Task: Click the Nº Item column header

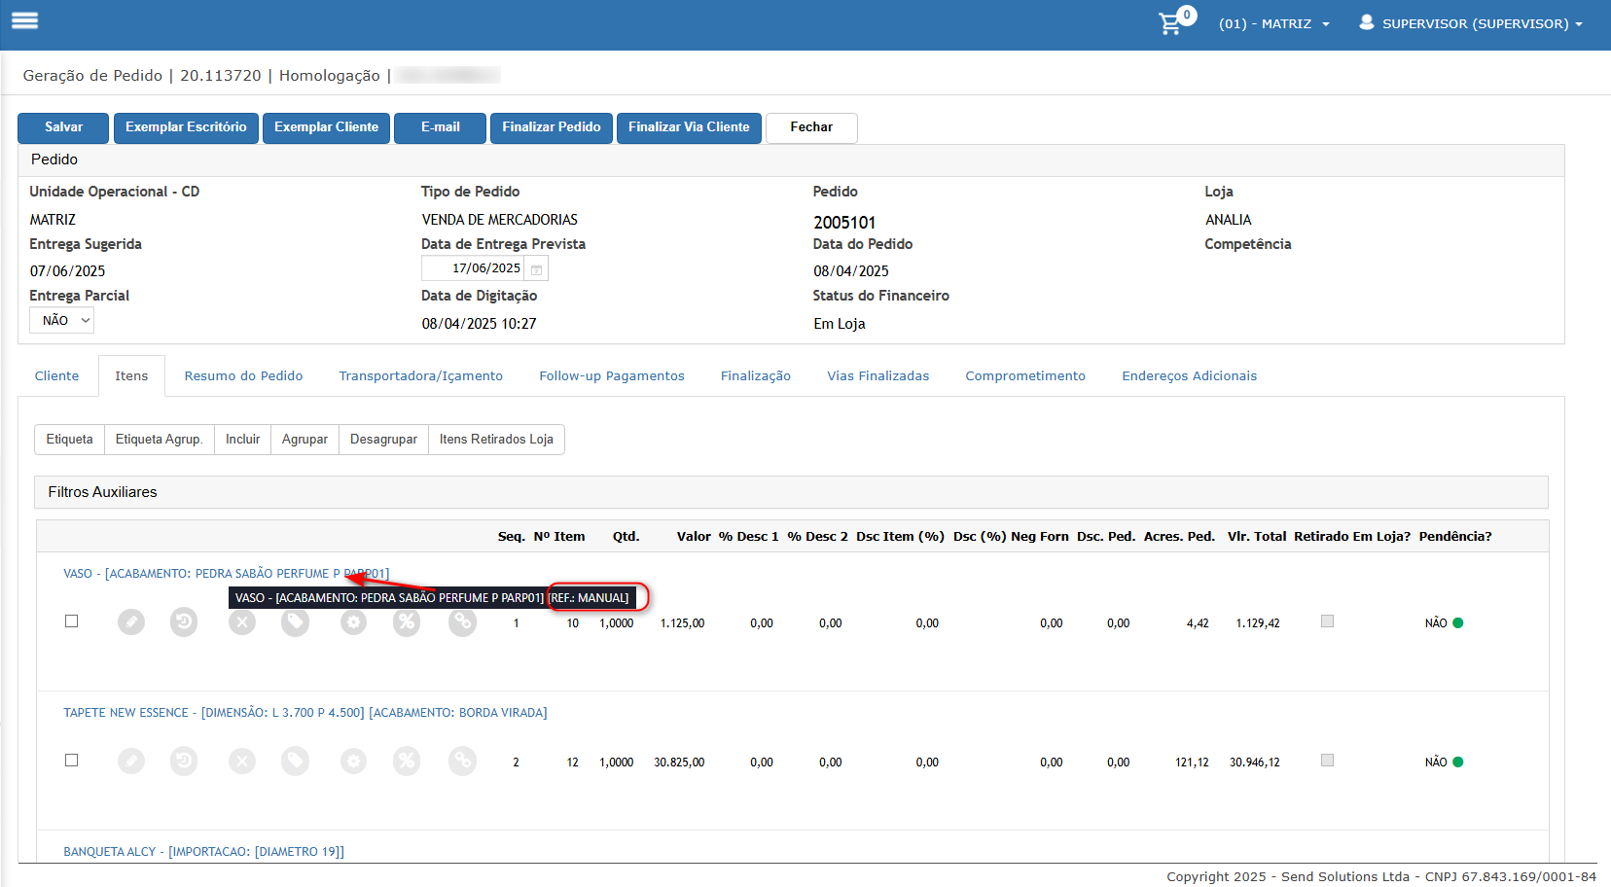Action: tap(559, 537)
